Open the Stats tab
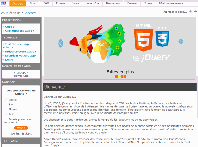This screenshot has height=147, width=198. pyautogui.click(x=148, y=3)
